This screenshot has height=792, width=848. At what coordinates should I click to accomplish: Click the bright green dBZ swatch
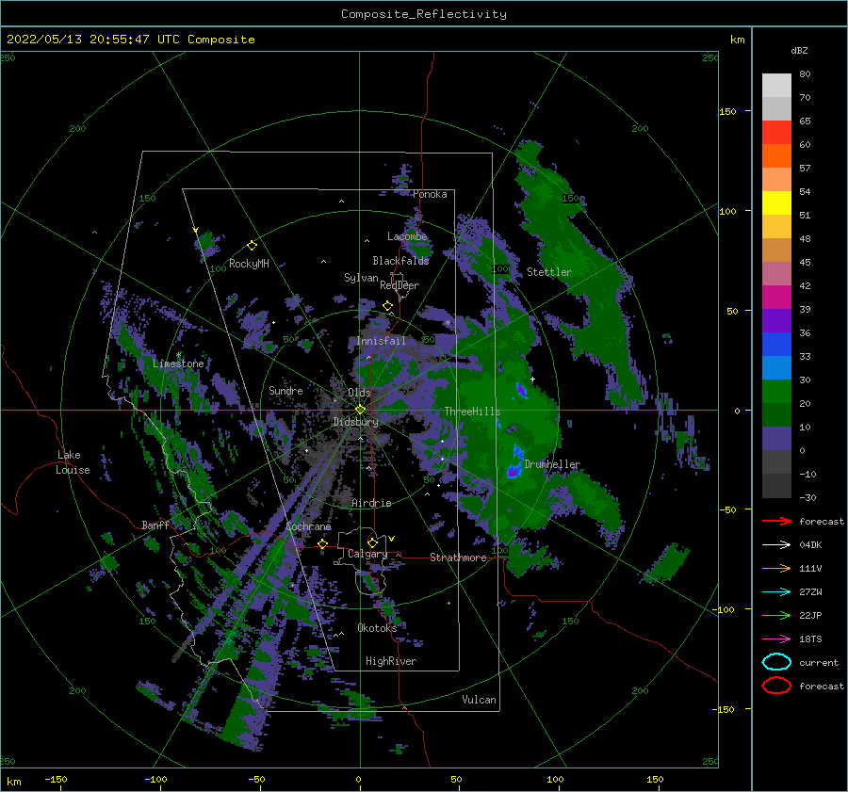click(776, 392)
